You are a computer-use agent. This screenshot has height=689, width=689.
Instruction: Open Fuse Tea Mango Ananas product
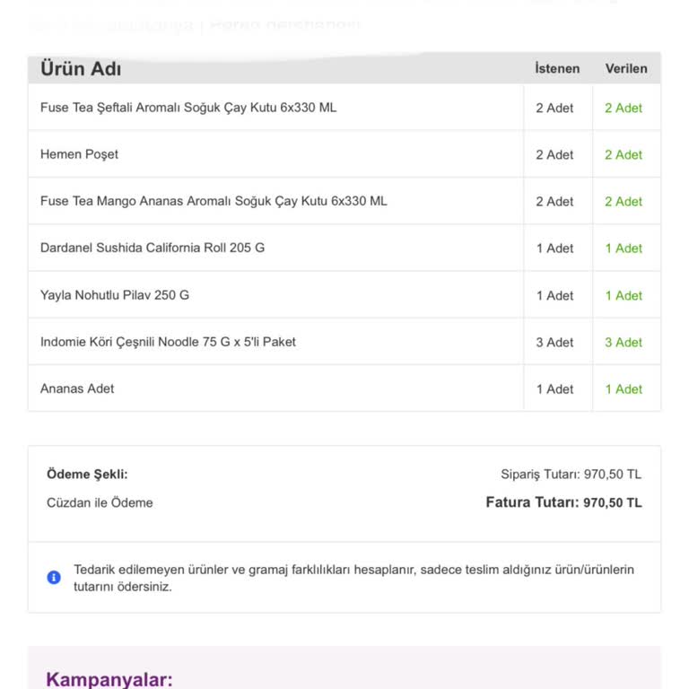tap(214, 201)
